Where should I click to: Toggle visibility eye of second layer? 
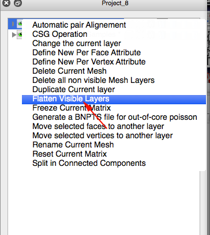point(20,35)
